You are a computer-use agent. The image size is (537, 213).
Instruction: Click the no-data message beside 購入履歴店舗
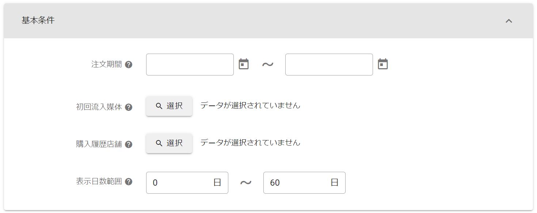250,143
